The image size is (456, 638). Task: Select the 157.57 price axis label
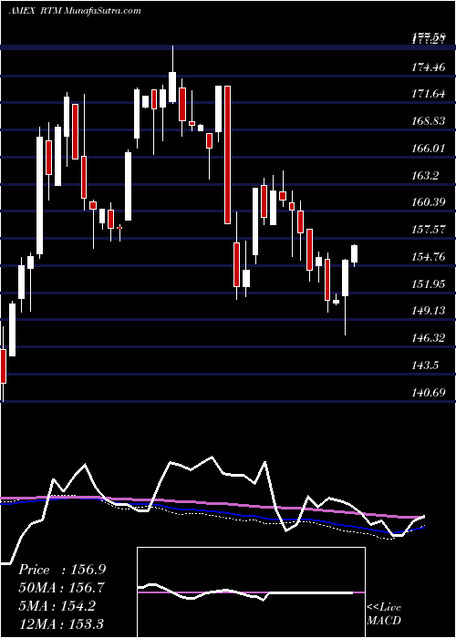428,230
